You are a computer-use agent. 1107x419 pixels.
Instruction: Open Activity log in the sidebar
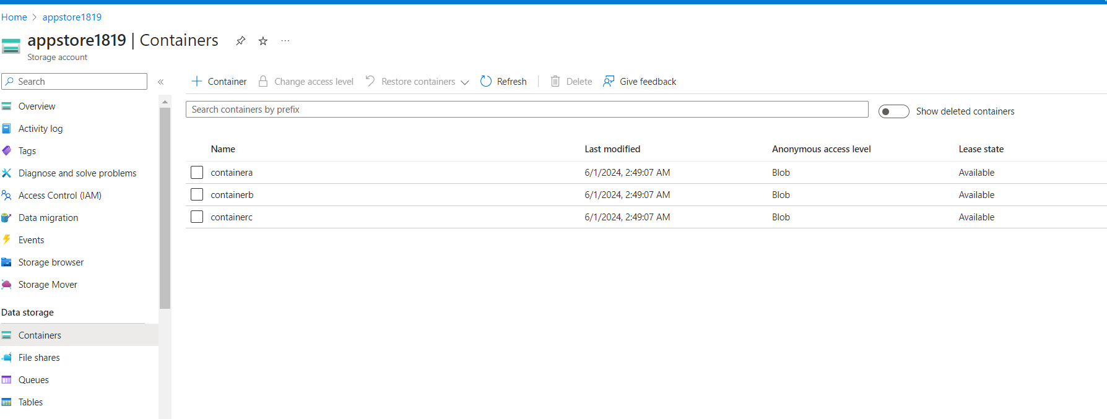(40, 129)
